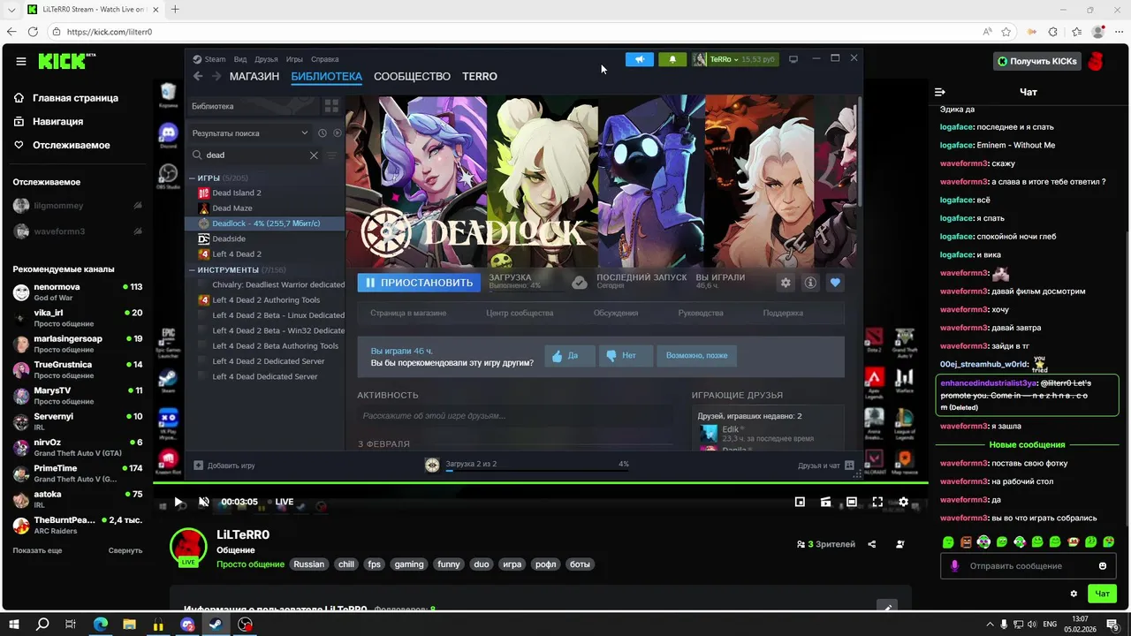The width and height of the screenshot is (1131, 636).
Task: Enter fullscreen on the stream player
Action: pyautogui.click(x=877, y=502)
